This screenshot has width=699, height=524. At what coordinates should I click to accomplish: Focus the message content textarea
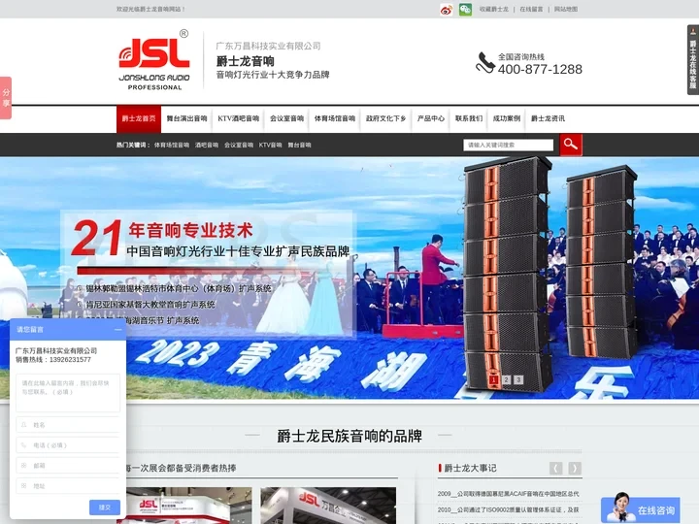[68, 393]
